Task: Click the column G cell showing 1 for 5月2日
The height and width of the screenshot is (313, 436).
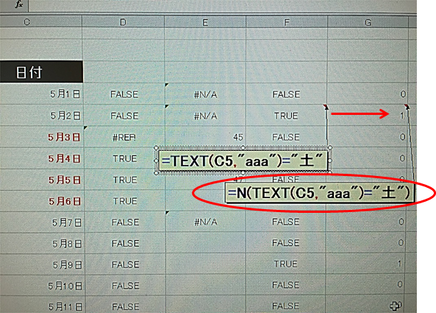Action: (x=367, y=116)
